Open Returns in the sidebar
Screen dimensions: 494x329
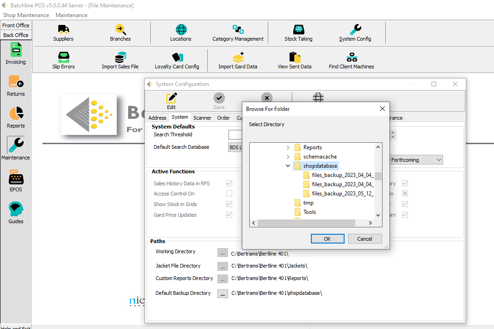pos(16,85)
